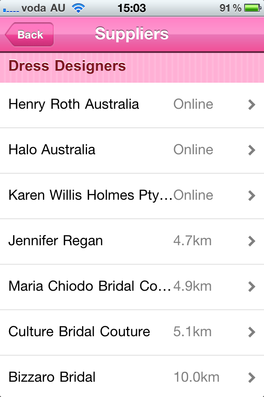Tap the Back button
The width and height of the screenshot is (264, 397).
(30, 35)
